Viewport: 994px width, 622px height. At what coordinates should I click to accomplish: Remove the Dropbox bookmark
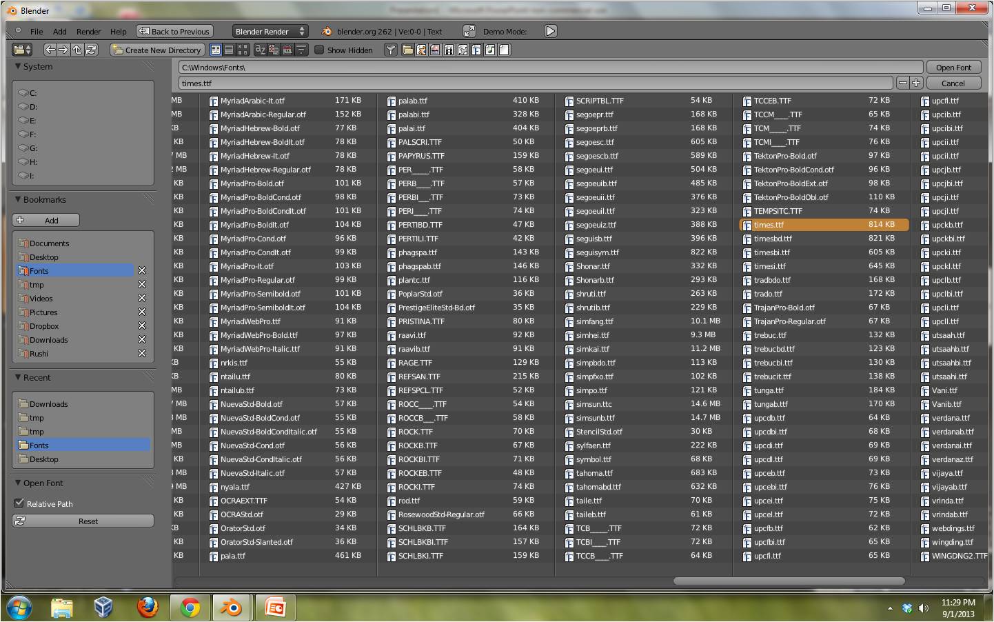pyautogui.click(x=142, y=325)
